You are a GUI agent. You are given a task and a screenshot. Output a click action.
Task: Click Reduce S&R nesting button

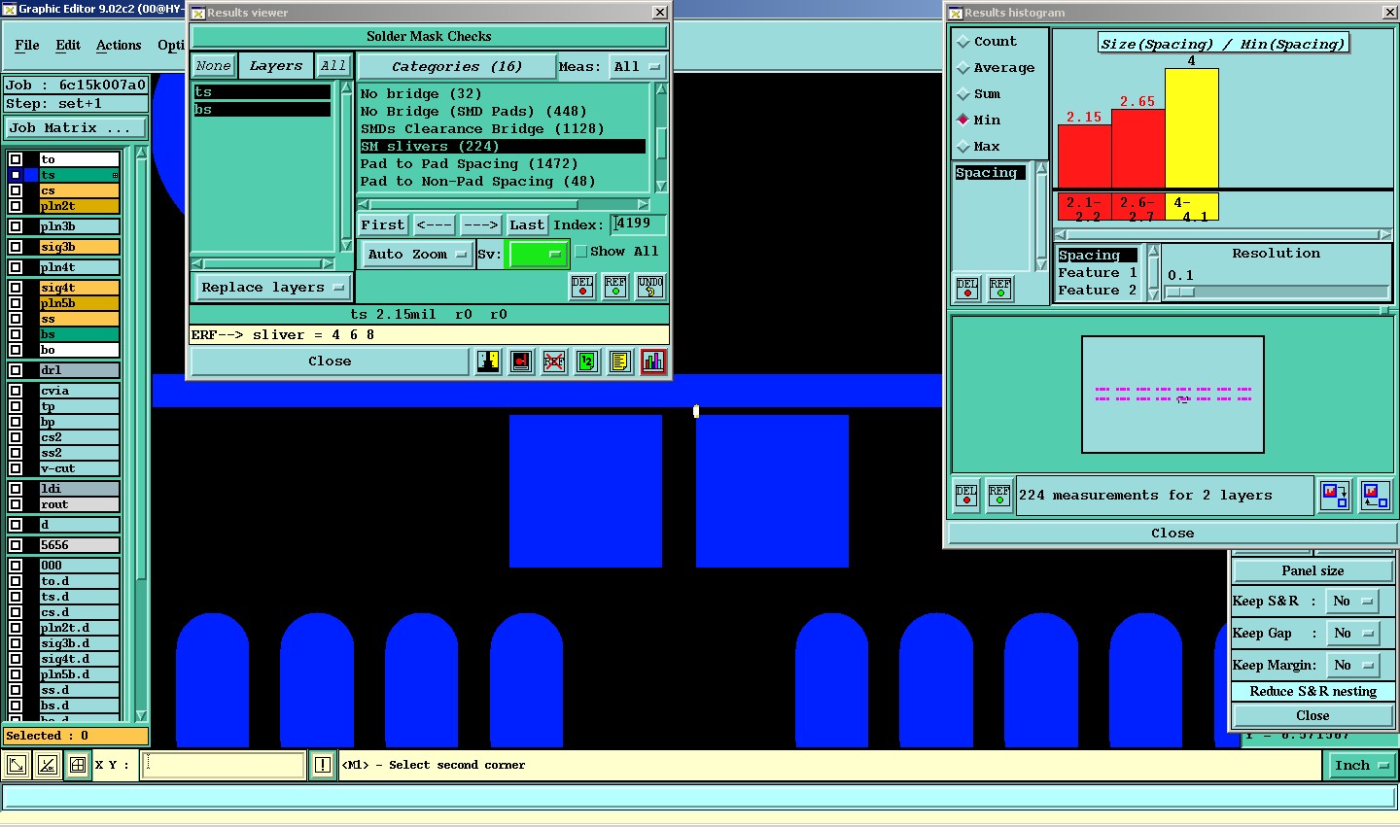click(x=1313, y=692)
